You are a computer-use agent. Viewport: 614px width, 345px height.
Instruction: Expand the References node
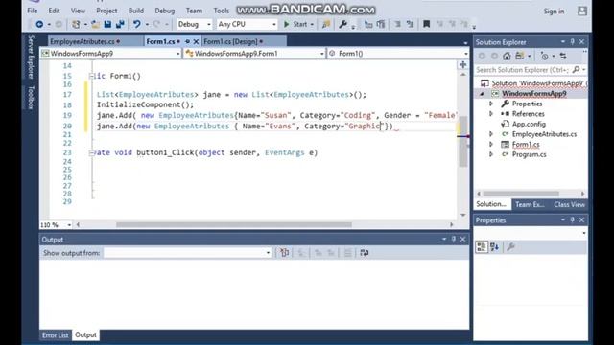[491, 114]
